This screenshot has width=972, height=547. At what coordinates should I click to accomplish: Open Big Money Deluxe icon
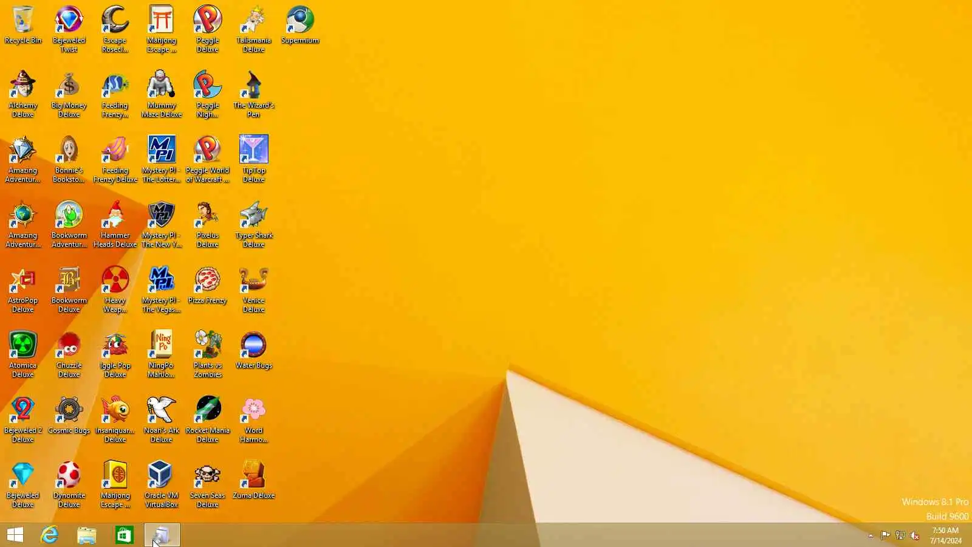pos(69,94)
